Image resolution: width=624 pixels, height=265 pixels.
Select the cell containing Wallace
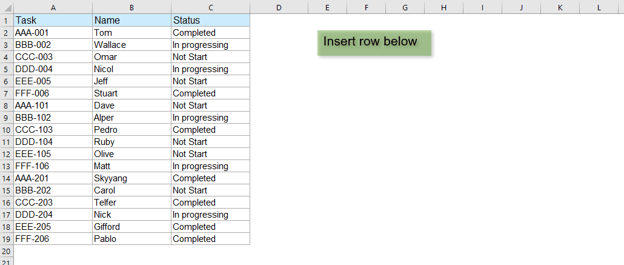tap(131, 45)
